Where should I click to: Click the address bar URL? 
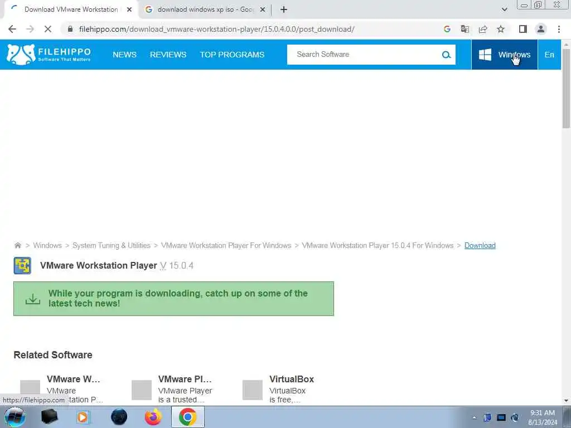coord(217,29)
